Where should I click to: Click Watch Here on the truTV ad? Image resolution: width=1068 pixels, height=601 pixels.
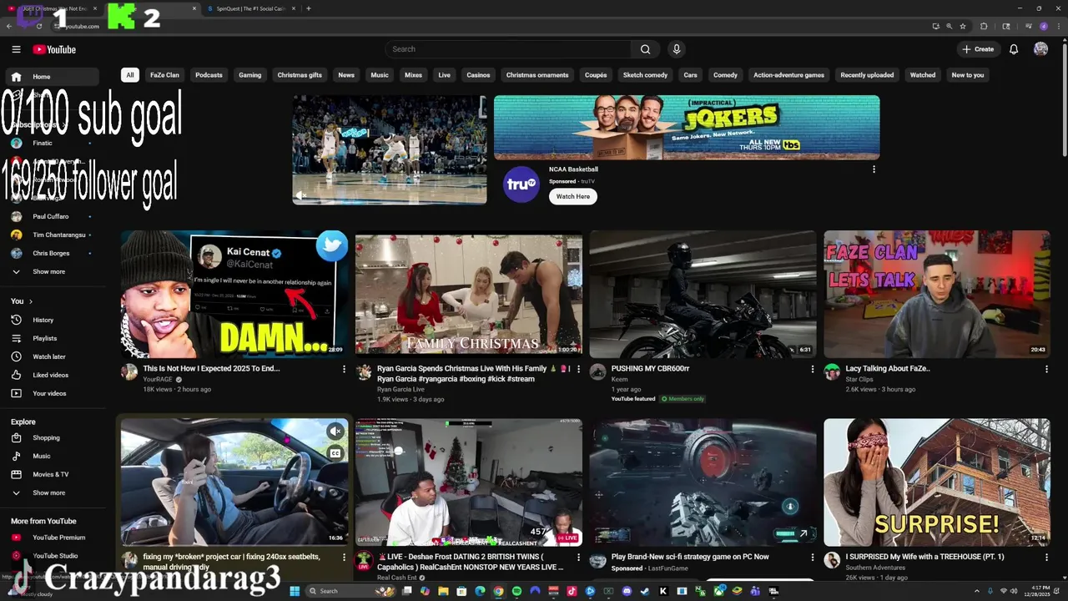[x=572, y=196]
